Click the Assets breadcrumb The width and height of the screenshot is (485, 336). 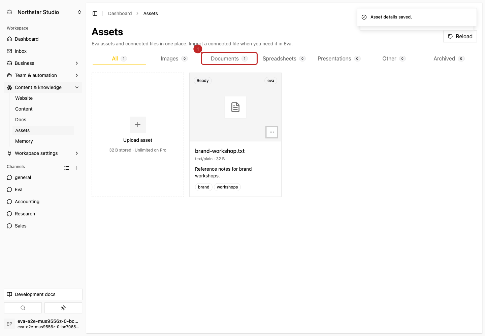coord(151,13)
